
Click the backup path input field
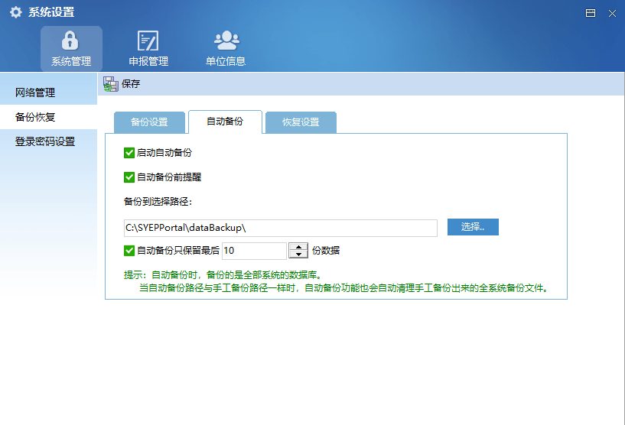(x=279, y=228)
